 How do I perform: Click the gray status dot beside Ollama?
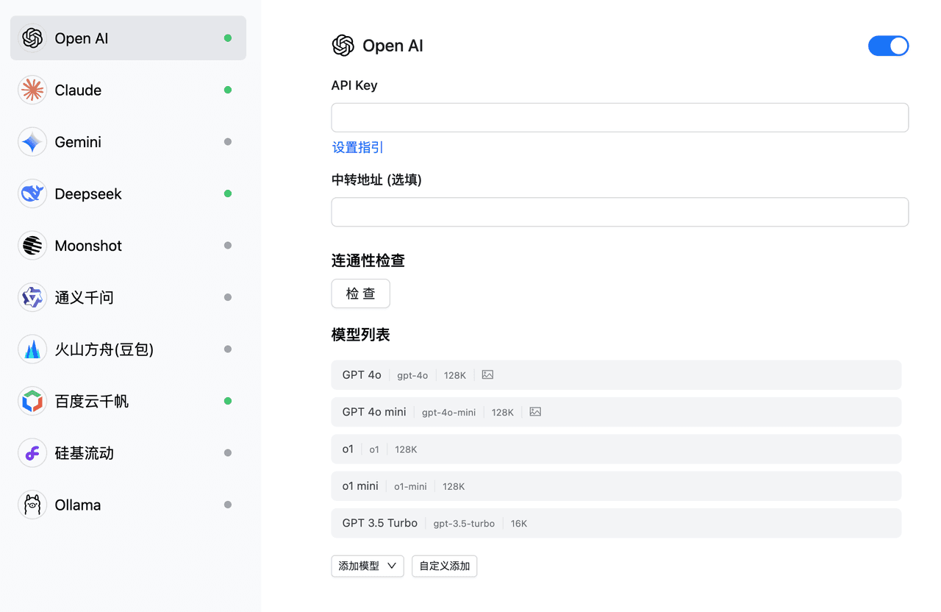click(x=228, y=505)
